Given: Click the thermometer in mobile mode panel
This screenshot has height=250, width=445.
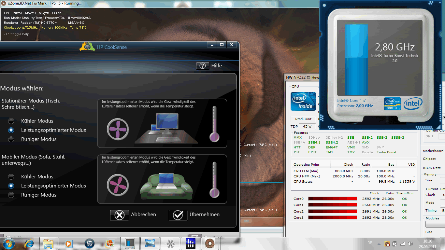Looking at the screenshot, I should pyautogui.click(x=214, y=180).
